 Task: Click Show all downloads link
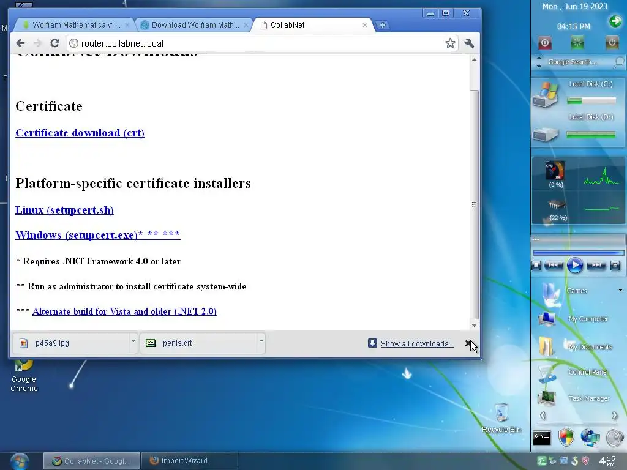[x=417, y=344]
